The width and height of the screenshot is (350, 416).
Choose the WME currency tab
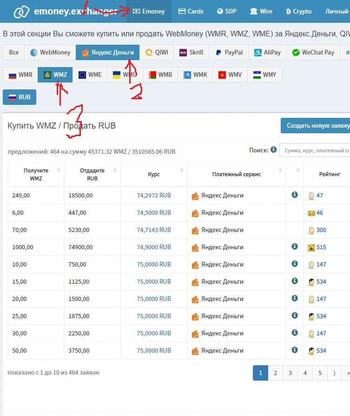click(90, 75)
